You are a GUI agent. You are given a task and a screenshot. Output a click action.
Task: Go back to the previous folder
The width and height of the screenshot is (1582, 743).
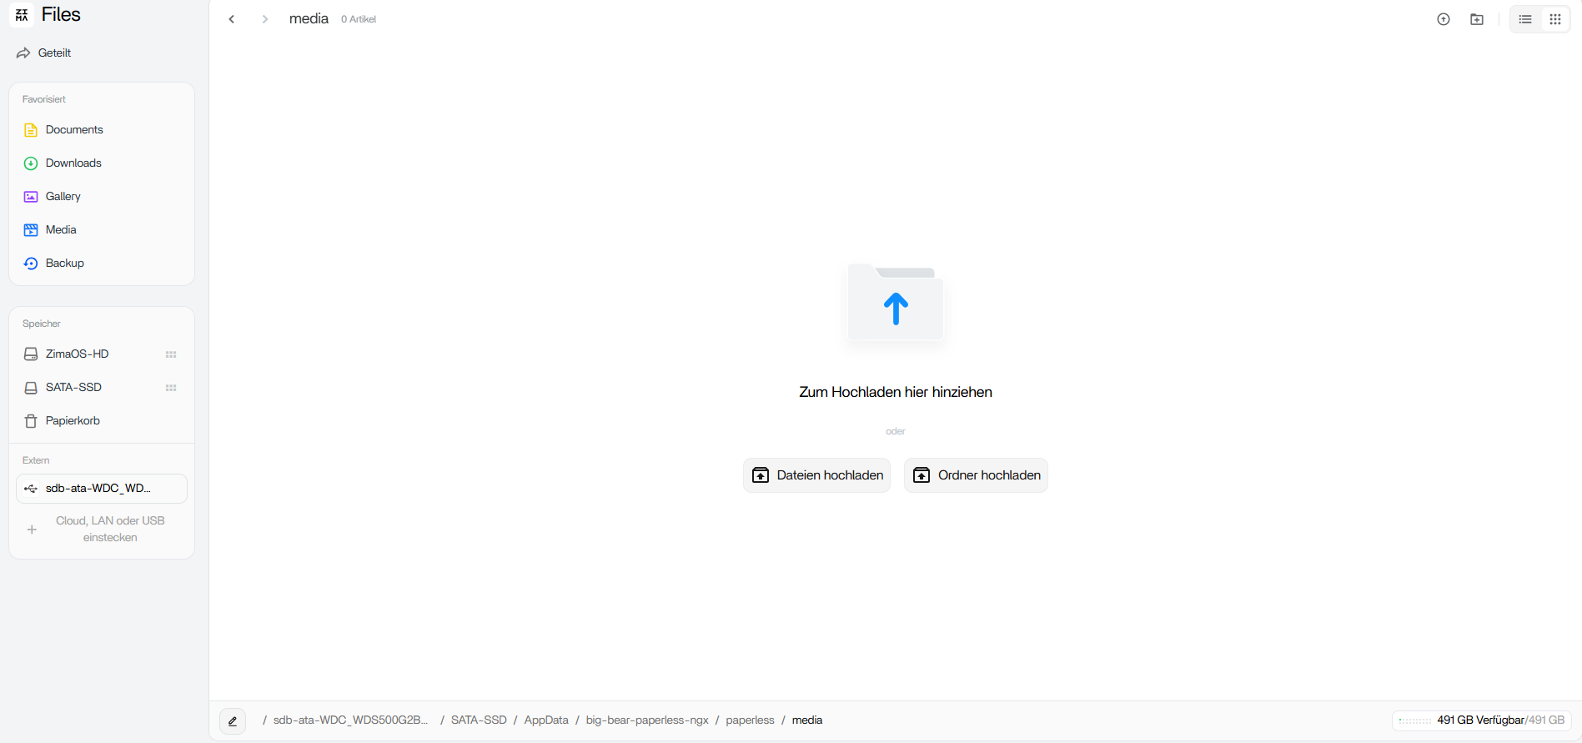tap(232, 19)
